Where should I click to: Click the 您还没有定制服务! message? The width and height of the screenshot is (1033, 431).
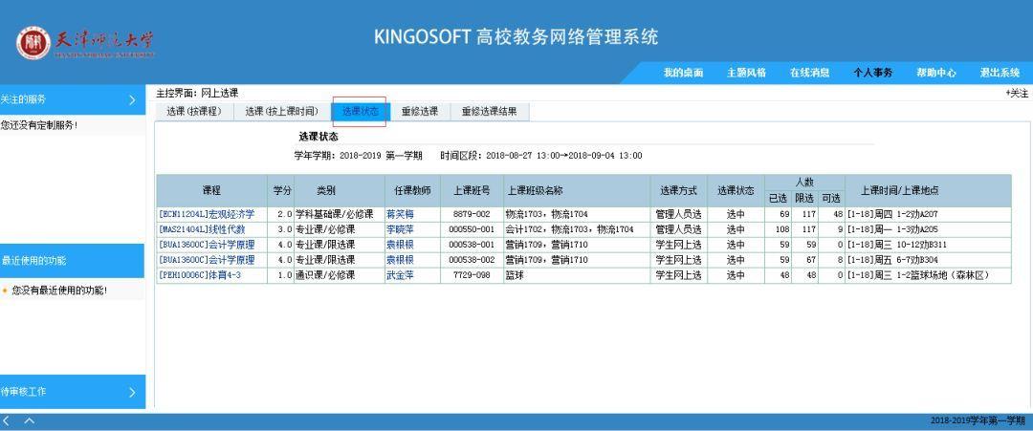click(x=39, y=124)
